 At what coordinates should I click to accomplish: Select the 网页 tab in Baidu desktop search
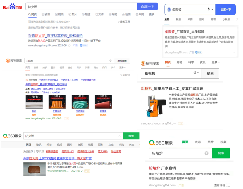coord(32,14)
